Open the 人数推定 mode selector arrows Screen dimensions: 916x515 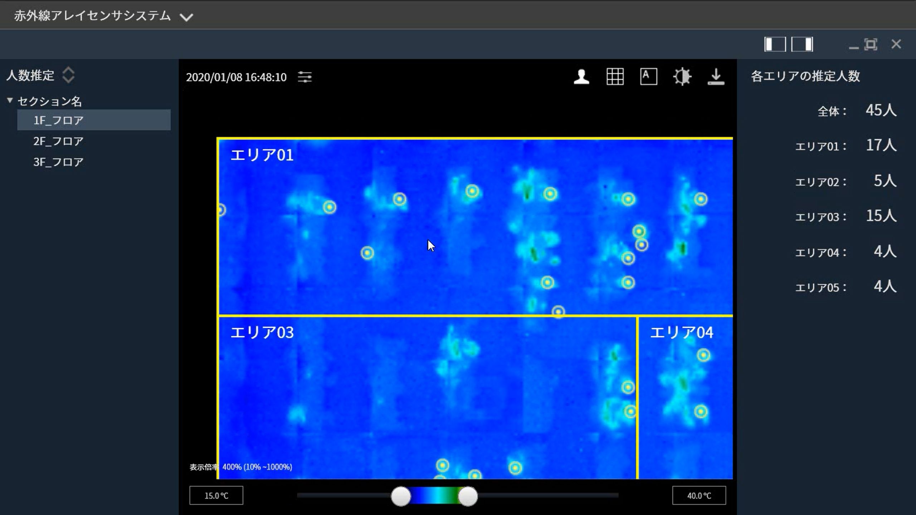pyautogui.click(x=68, y=75)
